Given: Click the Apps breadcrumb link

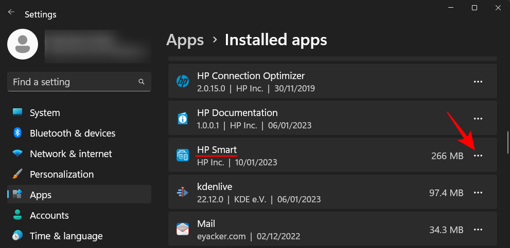Looking at the screenshot, I should (x=185, y=40).
